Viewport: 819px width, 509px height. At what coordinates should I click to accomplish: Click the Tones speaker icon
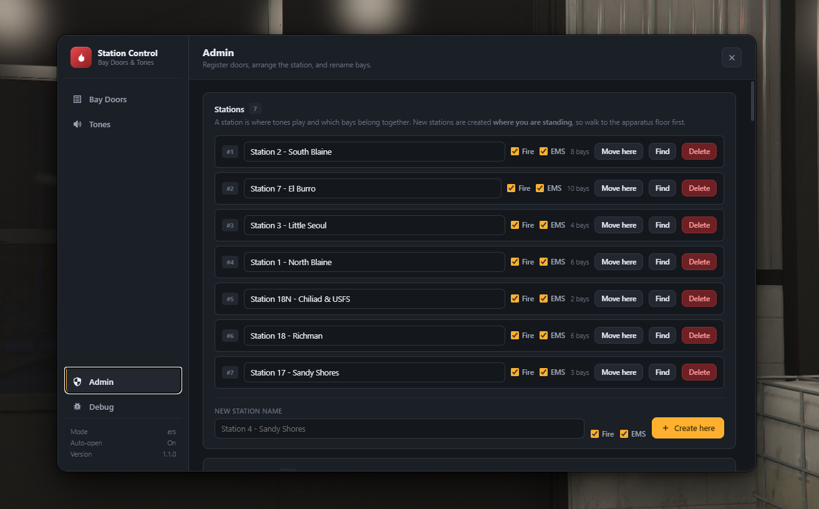point(77,124)
